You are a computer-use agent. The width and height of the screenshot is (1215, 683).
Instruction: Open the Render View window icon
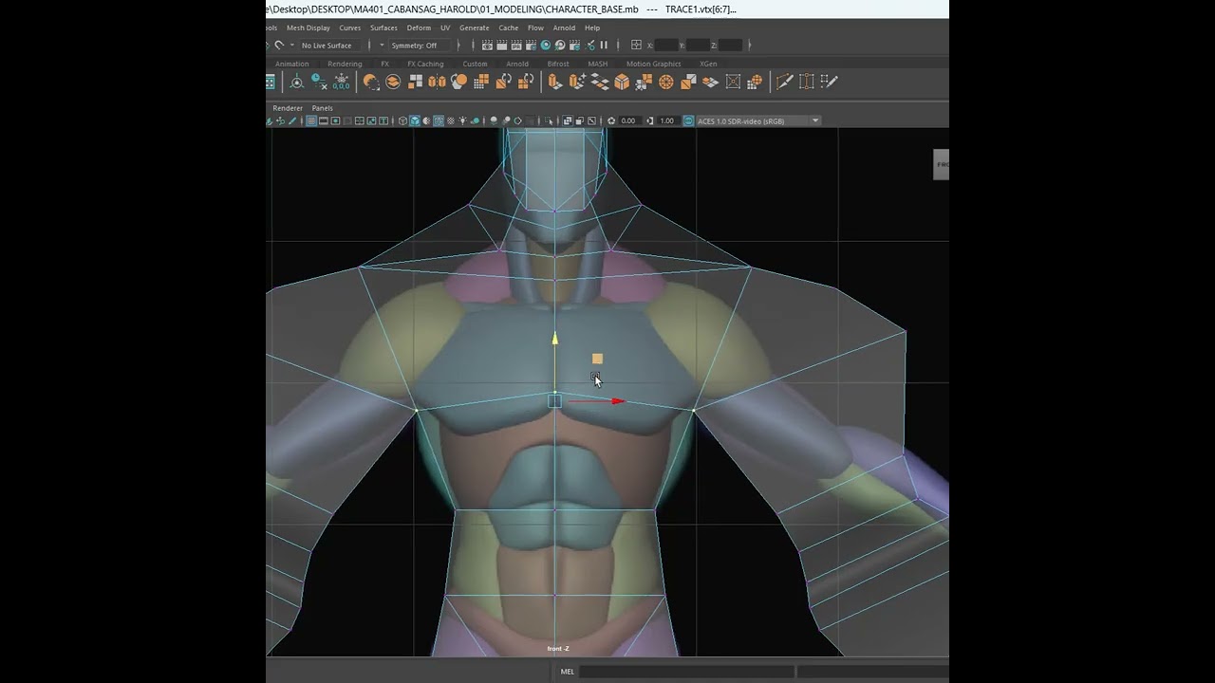(487, 46)
